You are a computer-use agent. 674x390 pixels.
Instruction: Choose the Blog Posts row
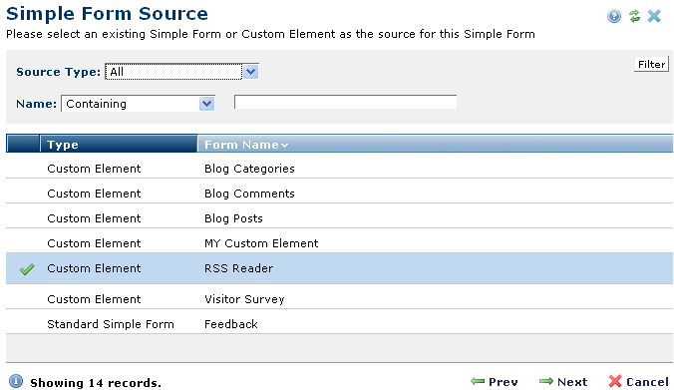click(x=339, y=218)
